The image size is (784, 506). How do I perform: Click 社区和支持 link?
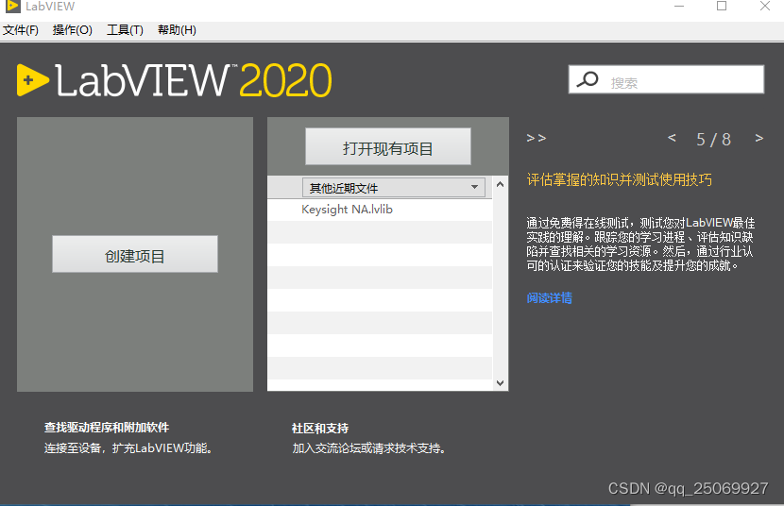pos(320,428)
